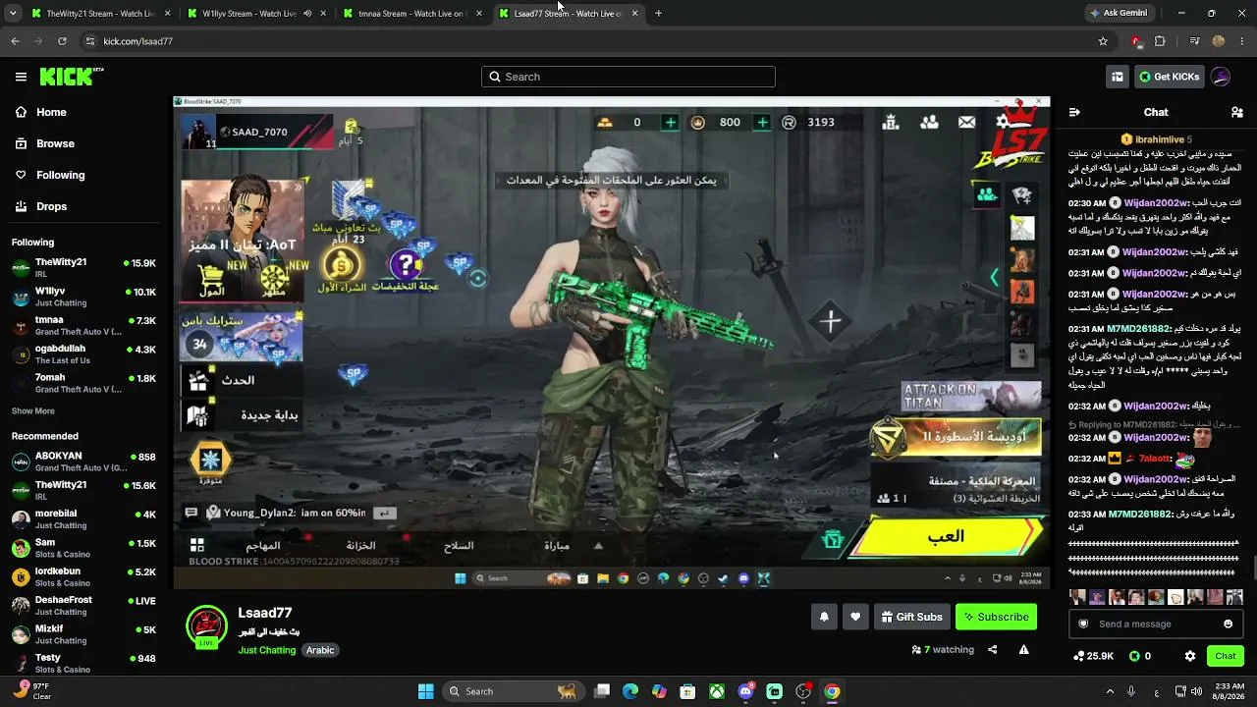Screen dimensions: 1257x707
Task: Open OBS Studio from taskbar
Action: (803, 691)
